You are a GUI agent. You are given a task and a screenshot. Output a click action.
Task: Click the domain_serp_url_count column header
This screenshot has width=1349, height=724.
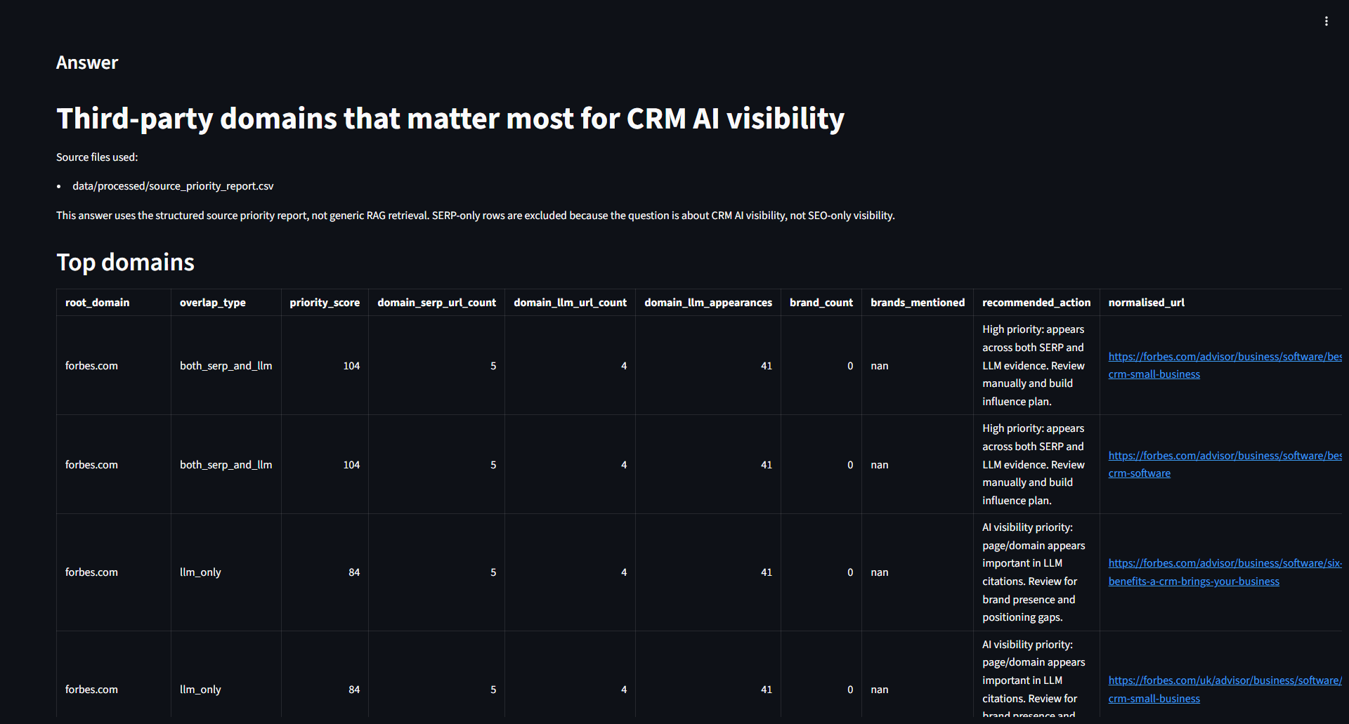click(x=436, y=303)
